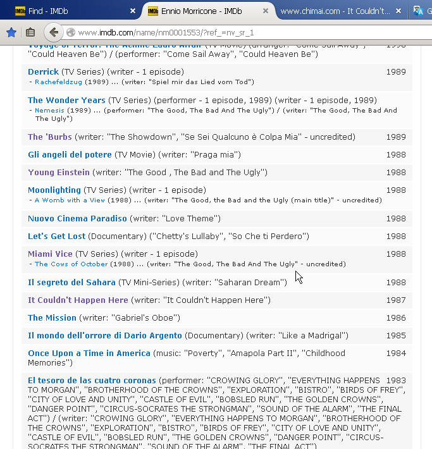Open the Moonlighting link
Image resolution: width=432 pixels, height=449 pixels.
(x=54, y=190)
